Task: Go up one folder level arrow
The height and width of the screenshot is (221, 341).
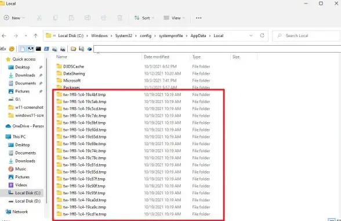Action: (x=36, y=36)
